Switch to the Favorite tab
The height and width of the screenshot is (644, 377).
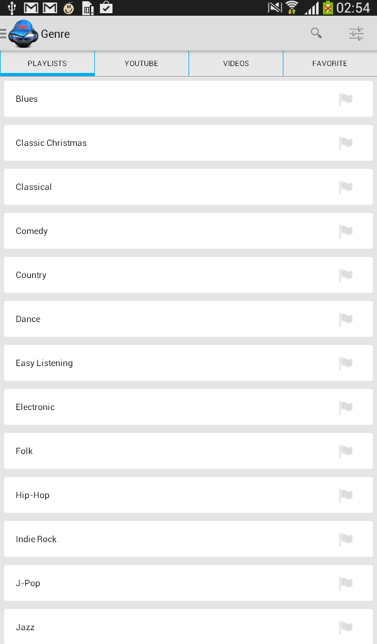(330, 64)
